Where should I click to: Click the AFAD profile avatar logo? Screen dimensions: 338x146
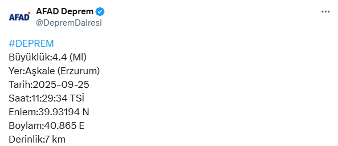tap(19, 17)
